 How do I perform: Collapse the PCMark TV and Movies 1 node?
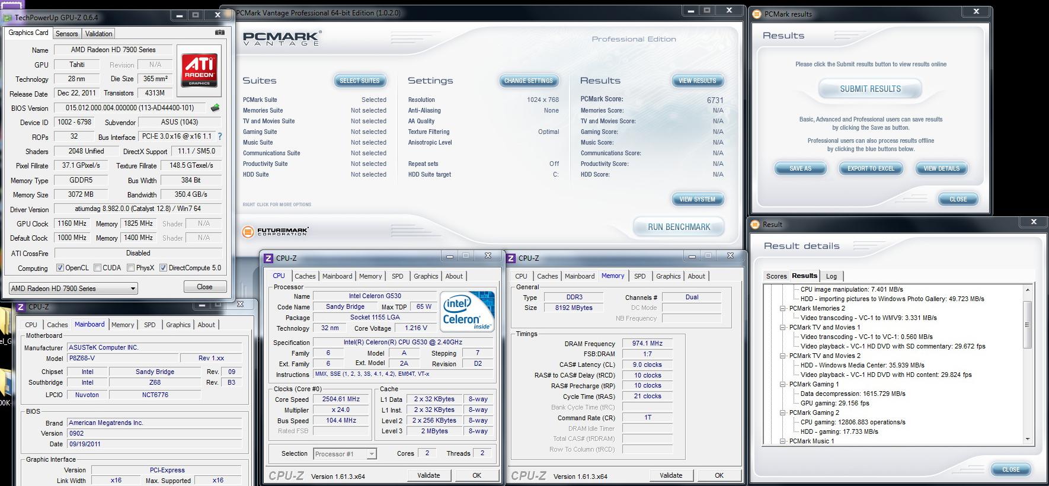point(782,327)
